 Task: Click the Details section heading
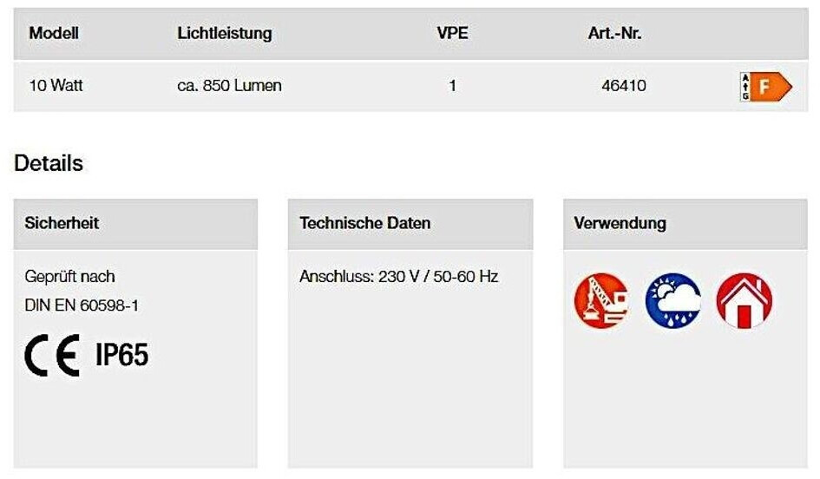(49, 163)
